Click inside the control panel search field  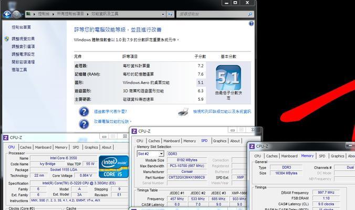click(212, 14)
